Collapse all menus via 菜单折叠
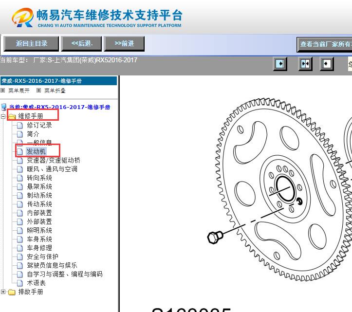 click(x=55, y=91)
